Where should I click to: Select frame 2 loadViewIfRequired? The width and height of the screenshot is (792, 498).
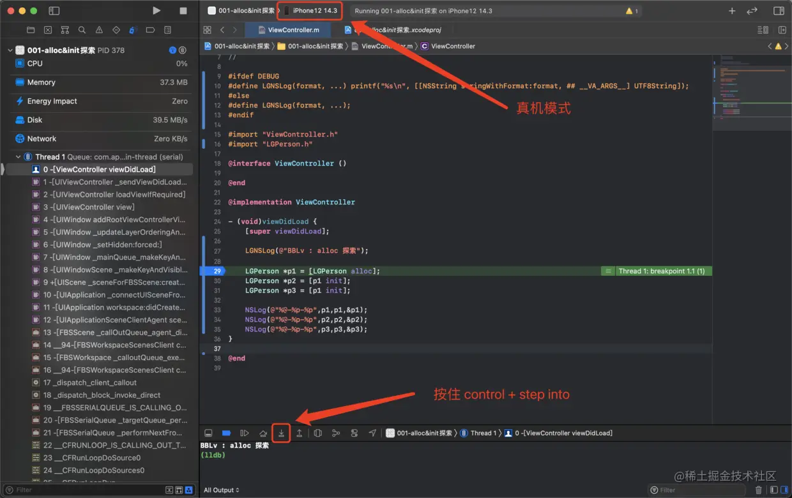[x=99, y=194]
